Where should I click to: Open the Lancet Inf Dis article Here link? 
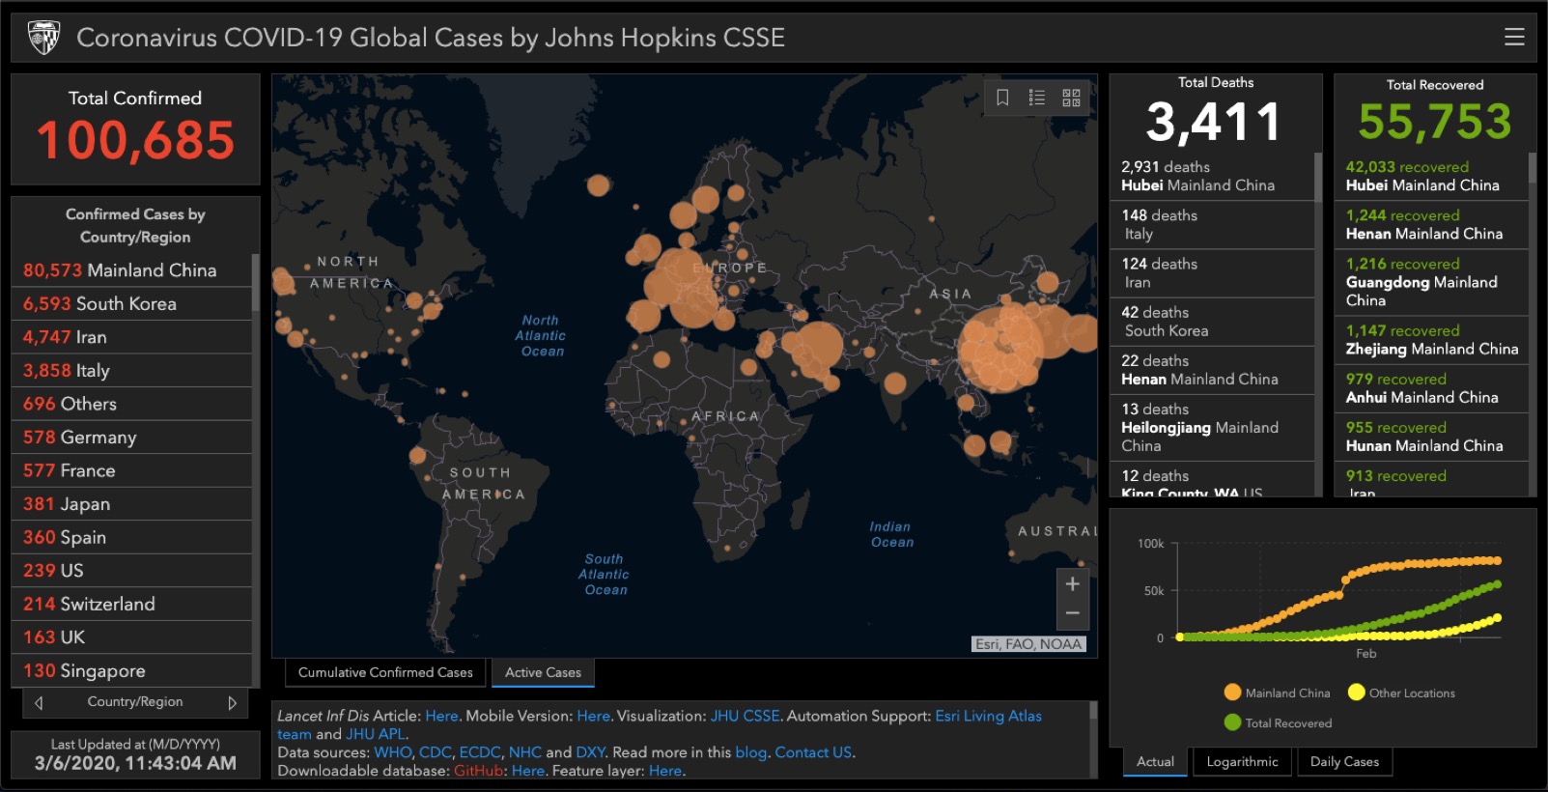tap(441, 716)
